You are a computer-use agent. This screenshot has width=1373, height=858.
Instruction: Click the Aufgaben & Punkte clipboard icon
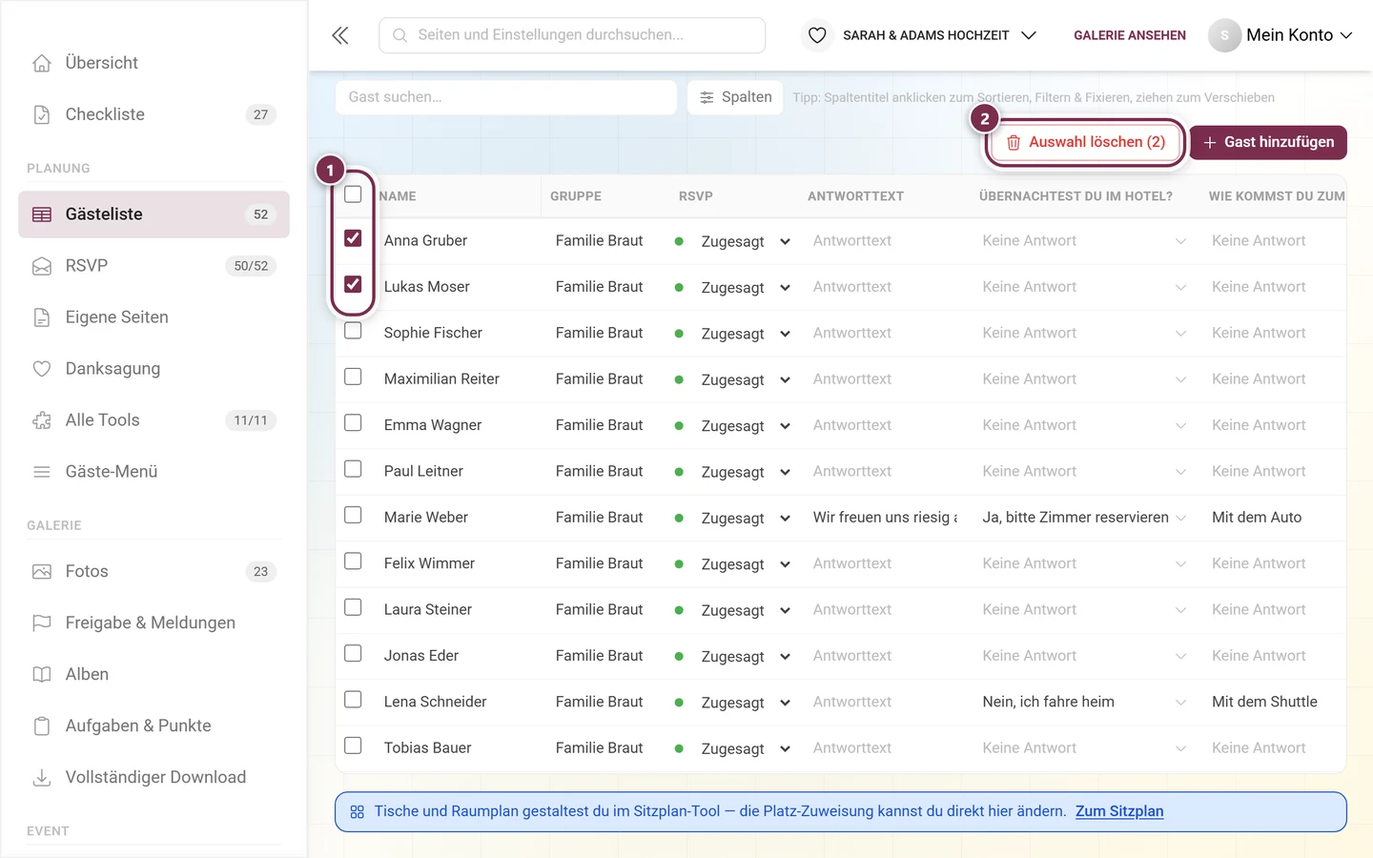point(42,726)
